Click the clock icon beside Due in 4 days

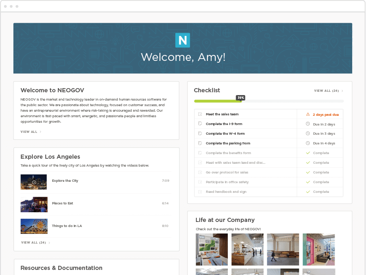pos(308,143)
